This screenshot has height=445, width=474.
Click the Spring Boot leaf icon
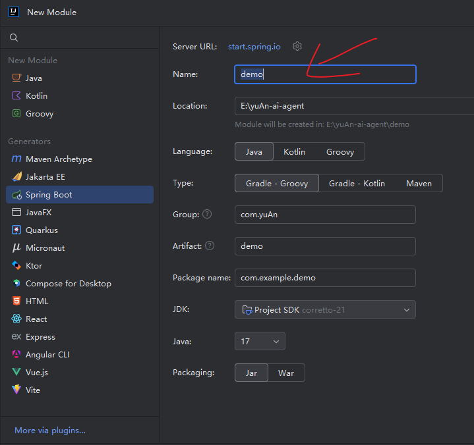point(16,195)
